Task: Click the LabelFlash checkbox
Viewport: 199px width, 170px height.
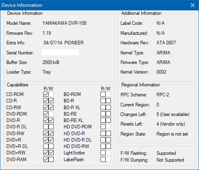Action: pyautogui.click(x=103, y=160)
